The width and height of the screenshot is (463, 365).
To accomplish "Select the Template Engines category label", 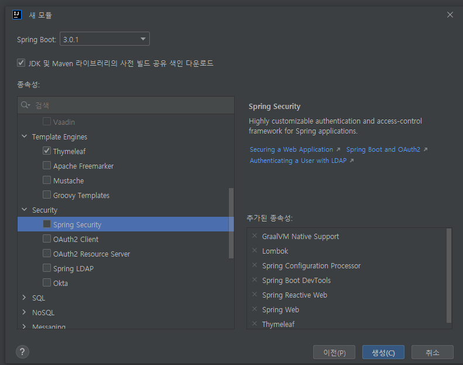I will point(60,137).
